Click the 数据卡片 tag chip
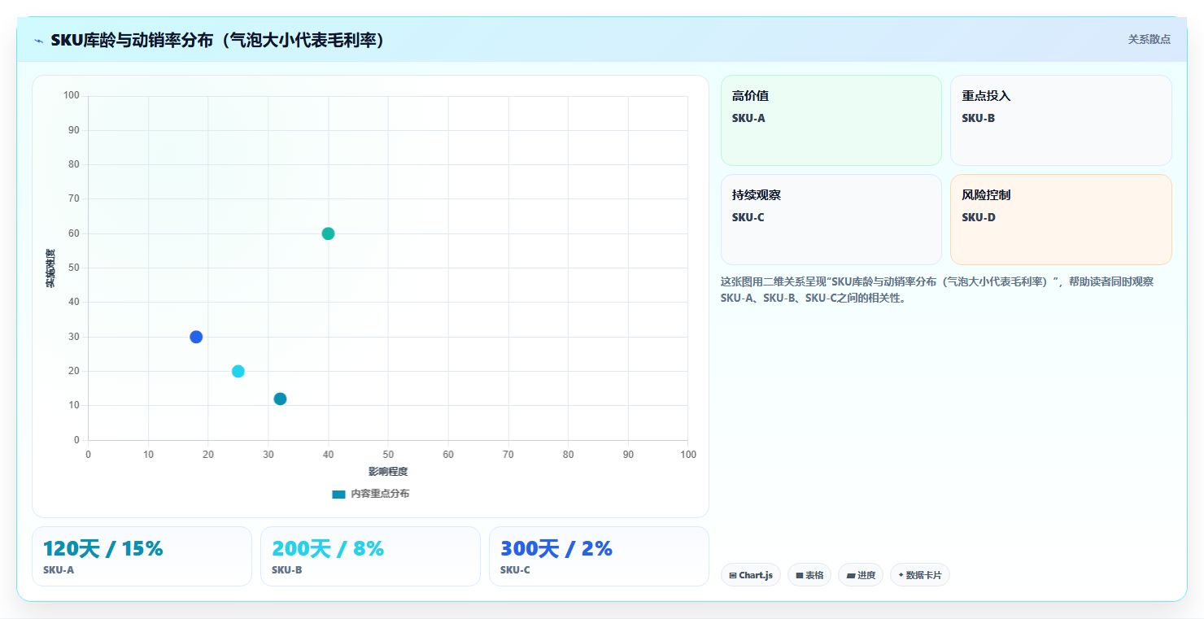 920,575
